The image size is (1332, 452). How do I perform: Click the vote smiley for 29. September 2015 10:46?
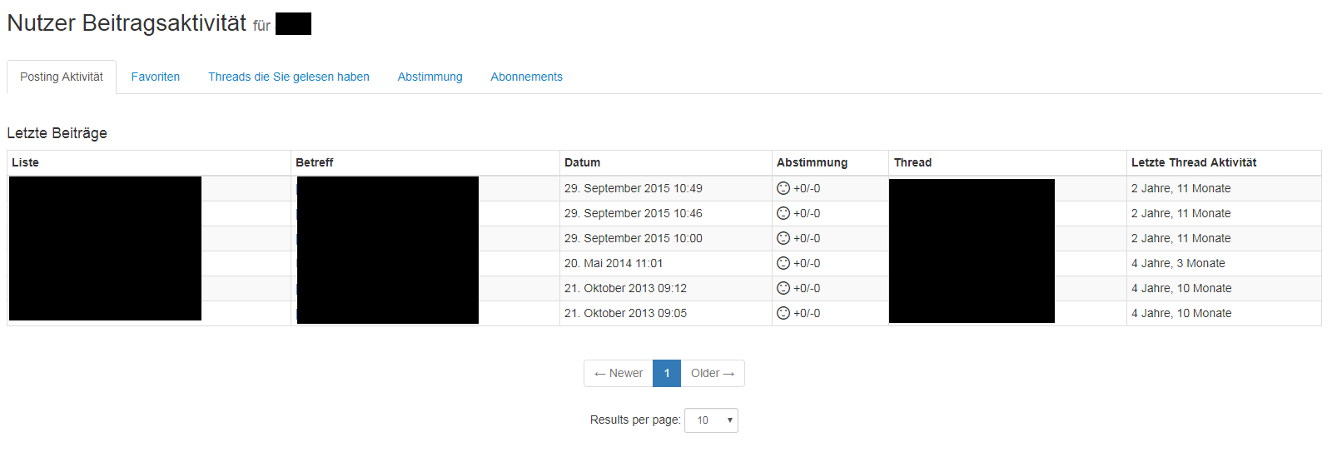[783, 213]
